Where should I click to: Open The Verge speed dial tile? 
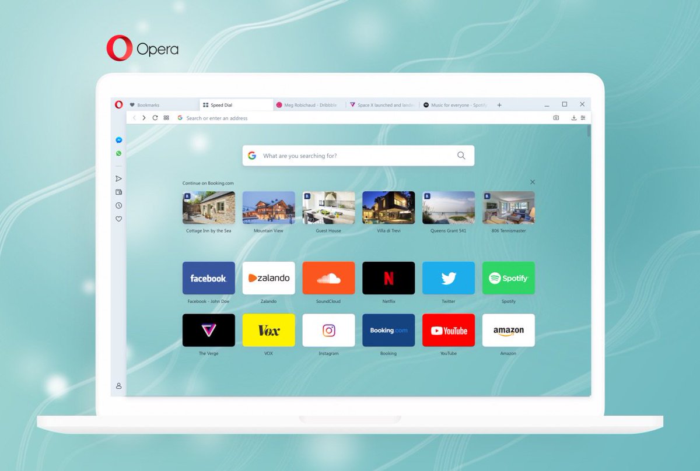coord(209,331)
